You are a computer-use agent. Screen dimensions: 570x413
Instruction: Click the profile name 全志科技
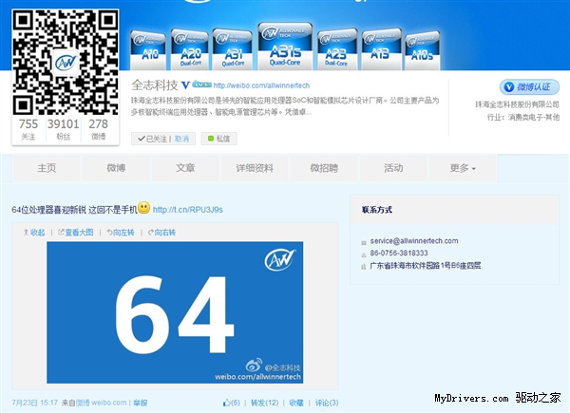[x=155, y=85]
